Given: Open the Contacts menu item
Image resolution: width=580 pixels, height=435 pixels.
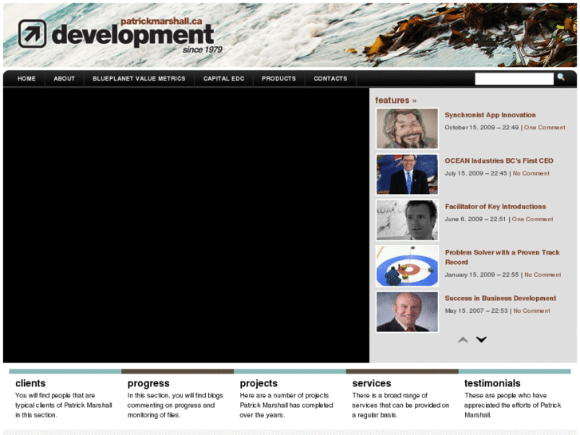Looking at the screenshot, I should point(331,78).
